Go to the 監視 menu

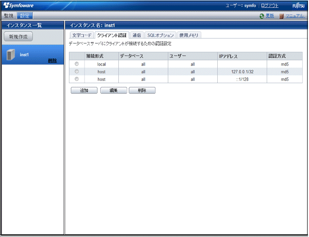coord(9,16)
